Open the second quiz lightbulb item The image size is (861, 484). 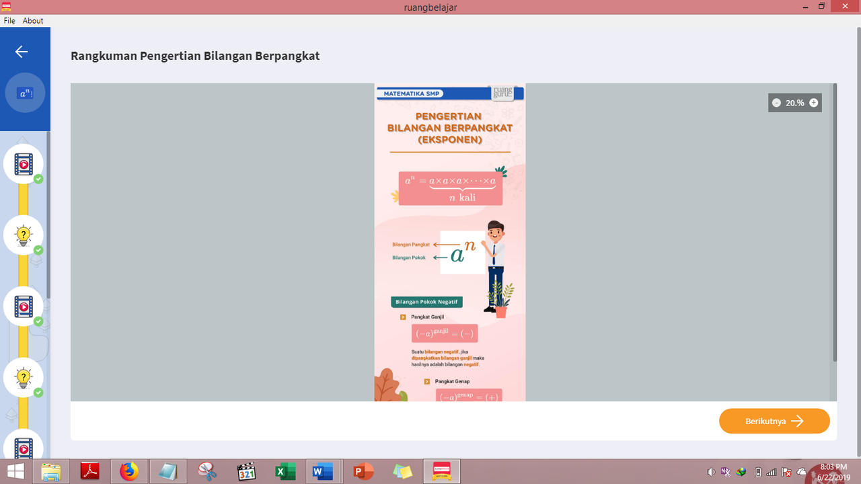tap(23, 377)
